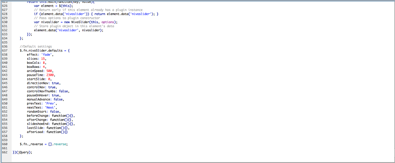395x163 pixels.
Task: Click the slices value 15
Action: 43,59
